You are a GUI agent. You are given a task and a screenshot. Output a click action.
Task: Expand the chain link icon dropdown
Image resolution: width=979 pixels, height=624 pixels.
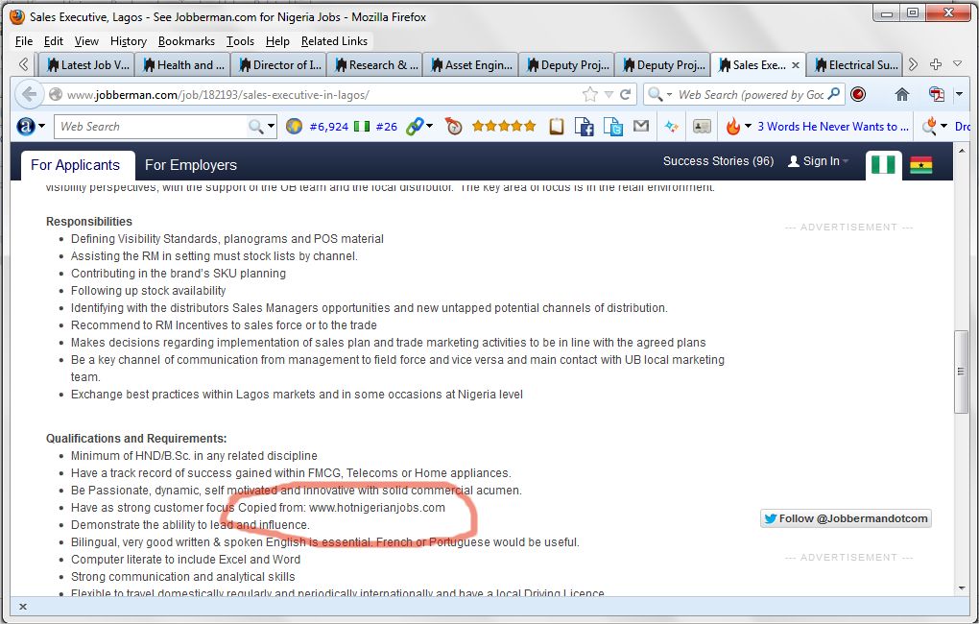pyautogui.click(x=430, y=126)
